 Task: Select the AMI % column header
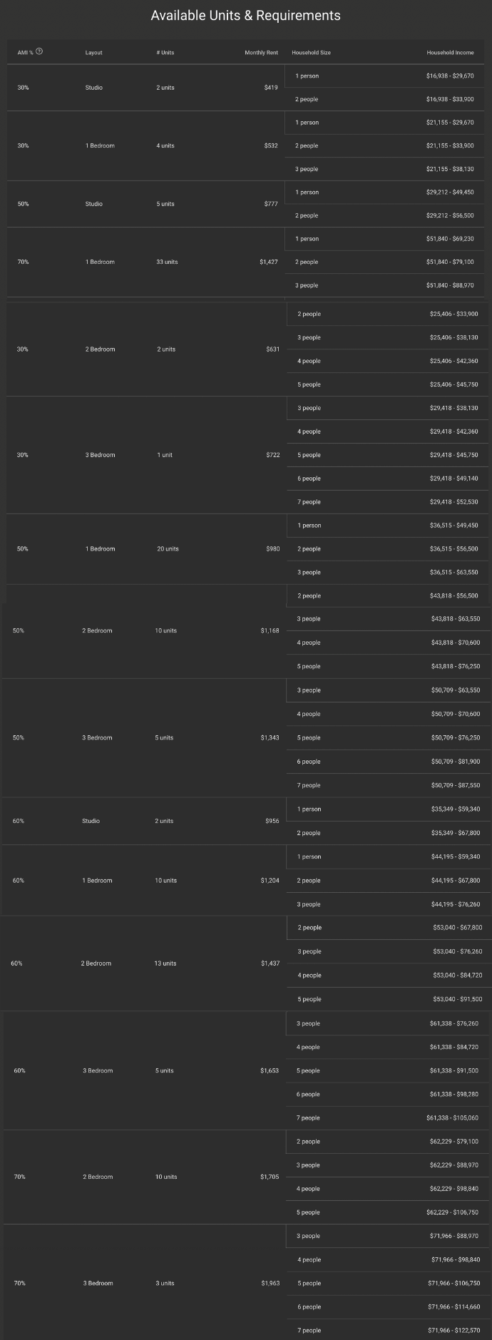tap(25, 52)
